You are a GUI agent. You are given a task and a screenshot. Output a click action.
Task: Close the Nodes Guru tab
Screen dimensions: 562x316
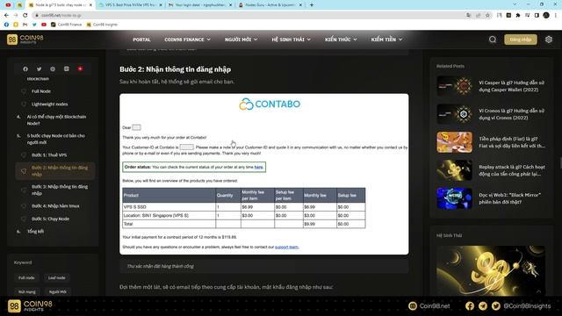[300, 5]
